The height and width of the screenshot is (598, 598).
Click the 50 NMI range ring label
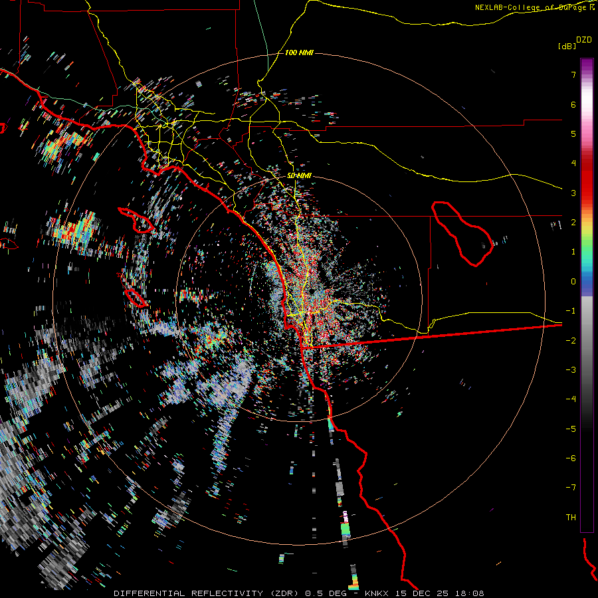[x=299, y=176]
